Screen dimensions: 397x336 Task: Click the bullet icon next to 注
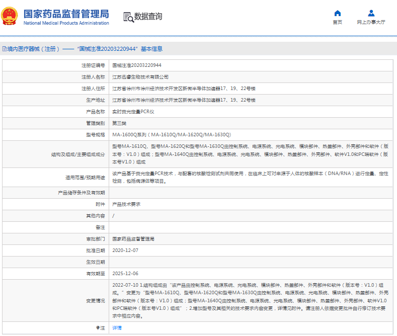coord(98,328)
